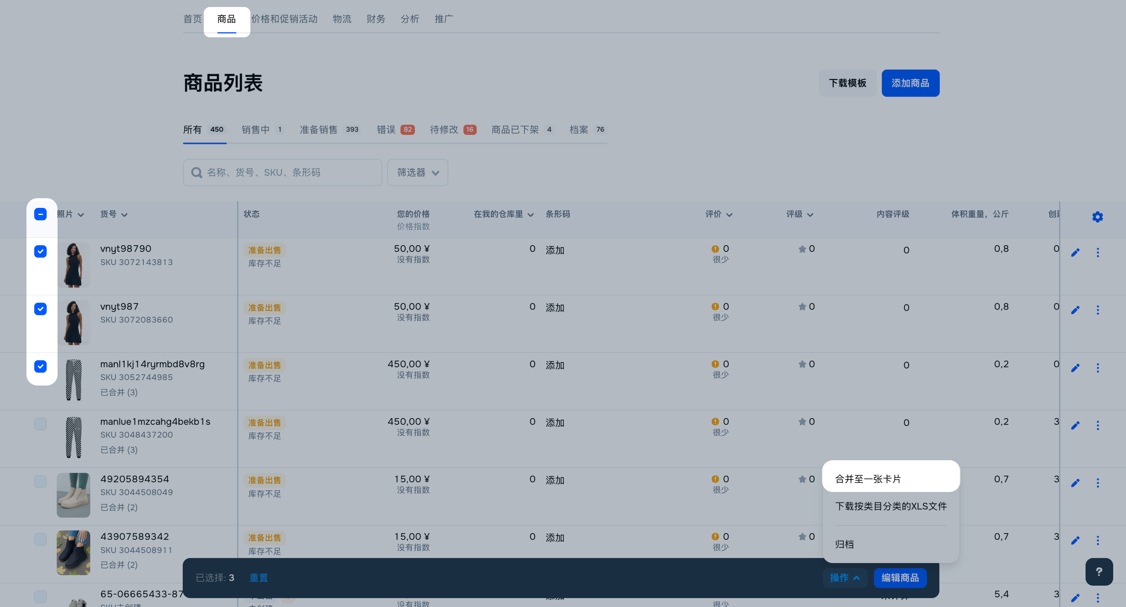Viewport: 1126px width, 607px height.
Task: Click the help question mark button
Action: click(x=1098, y=571)
